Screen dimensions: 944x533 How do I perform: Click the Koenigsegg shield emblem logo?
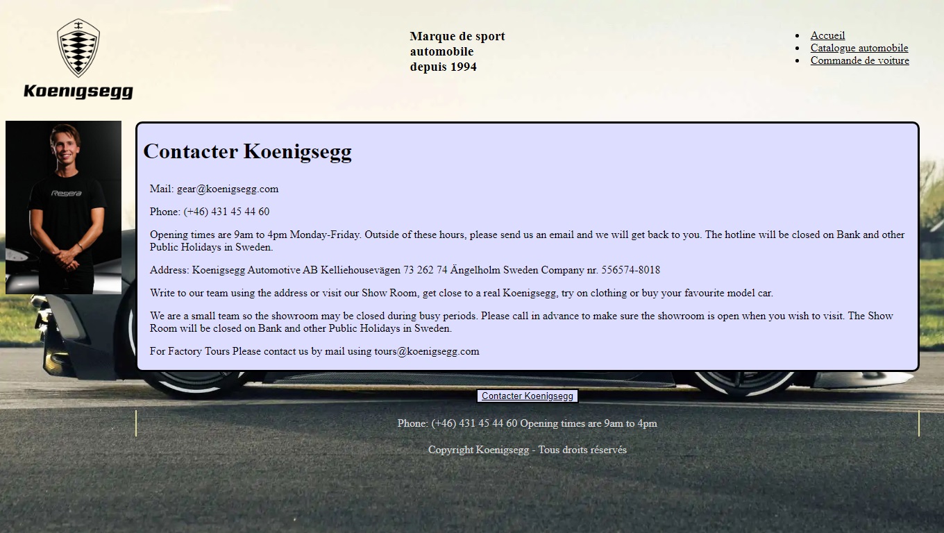pyautogui.click(x=78, y=47)
